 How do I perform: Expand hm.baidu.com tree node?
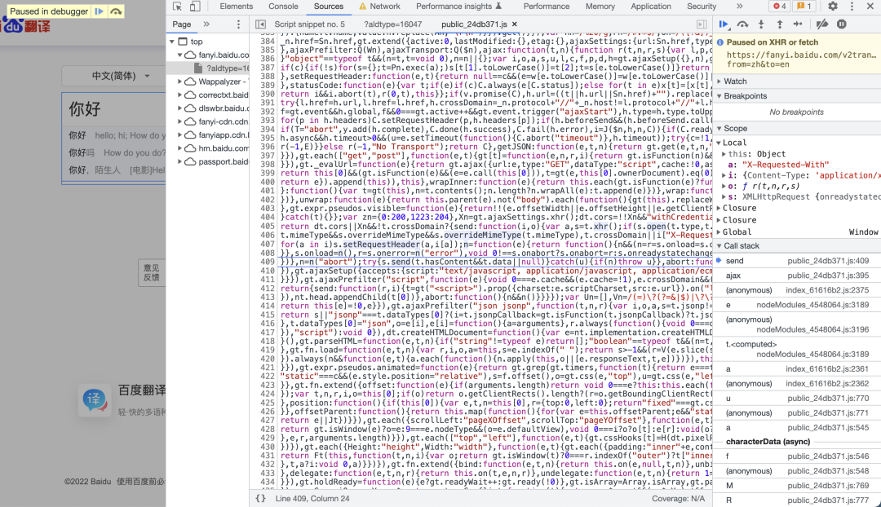[179, 148]
